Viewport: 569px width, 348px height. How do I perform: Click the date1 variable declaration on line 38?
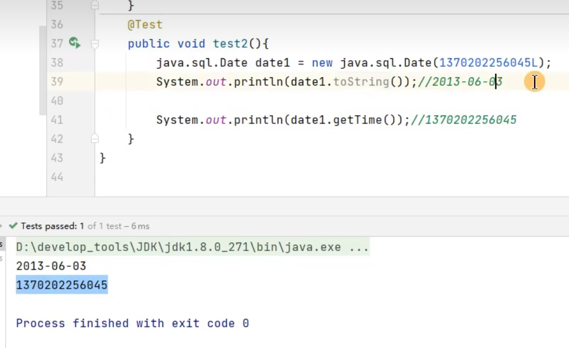click(272, 63)
